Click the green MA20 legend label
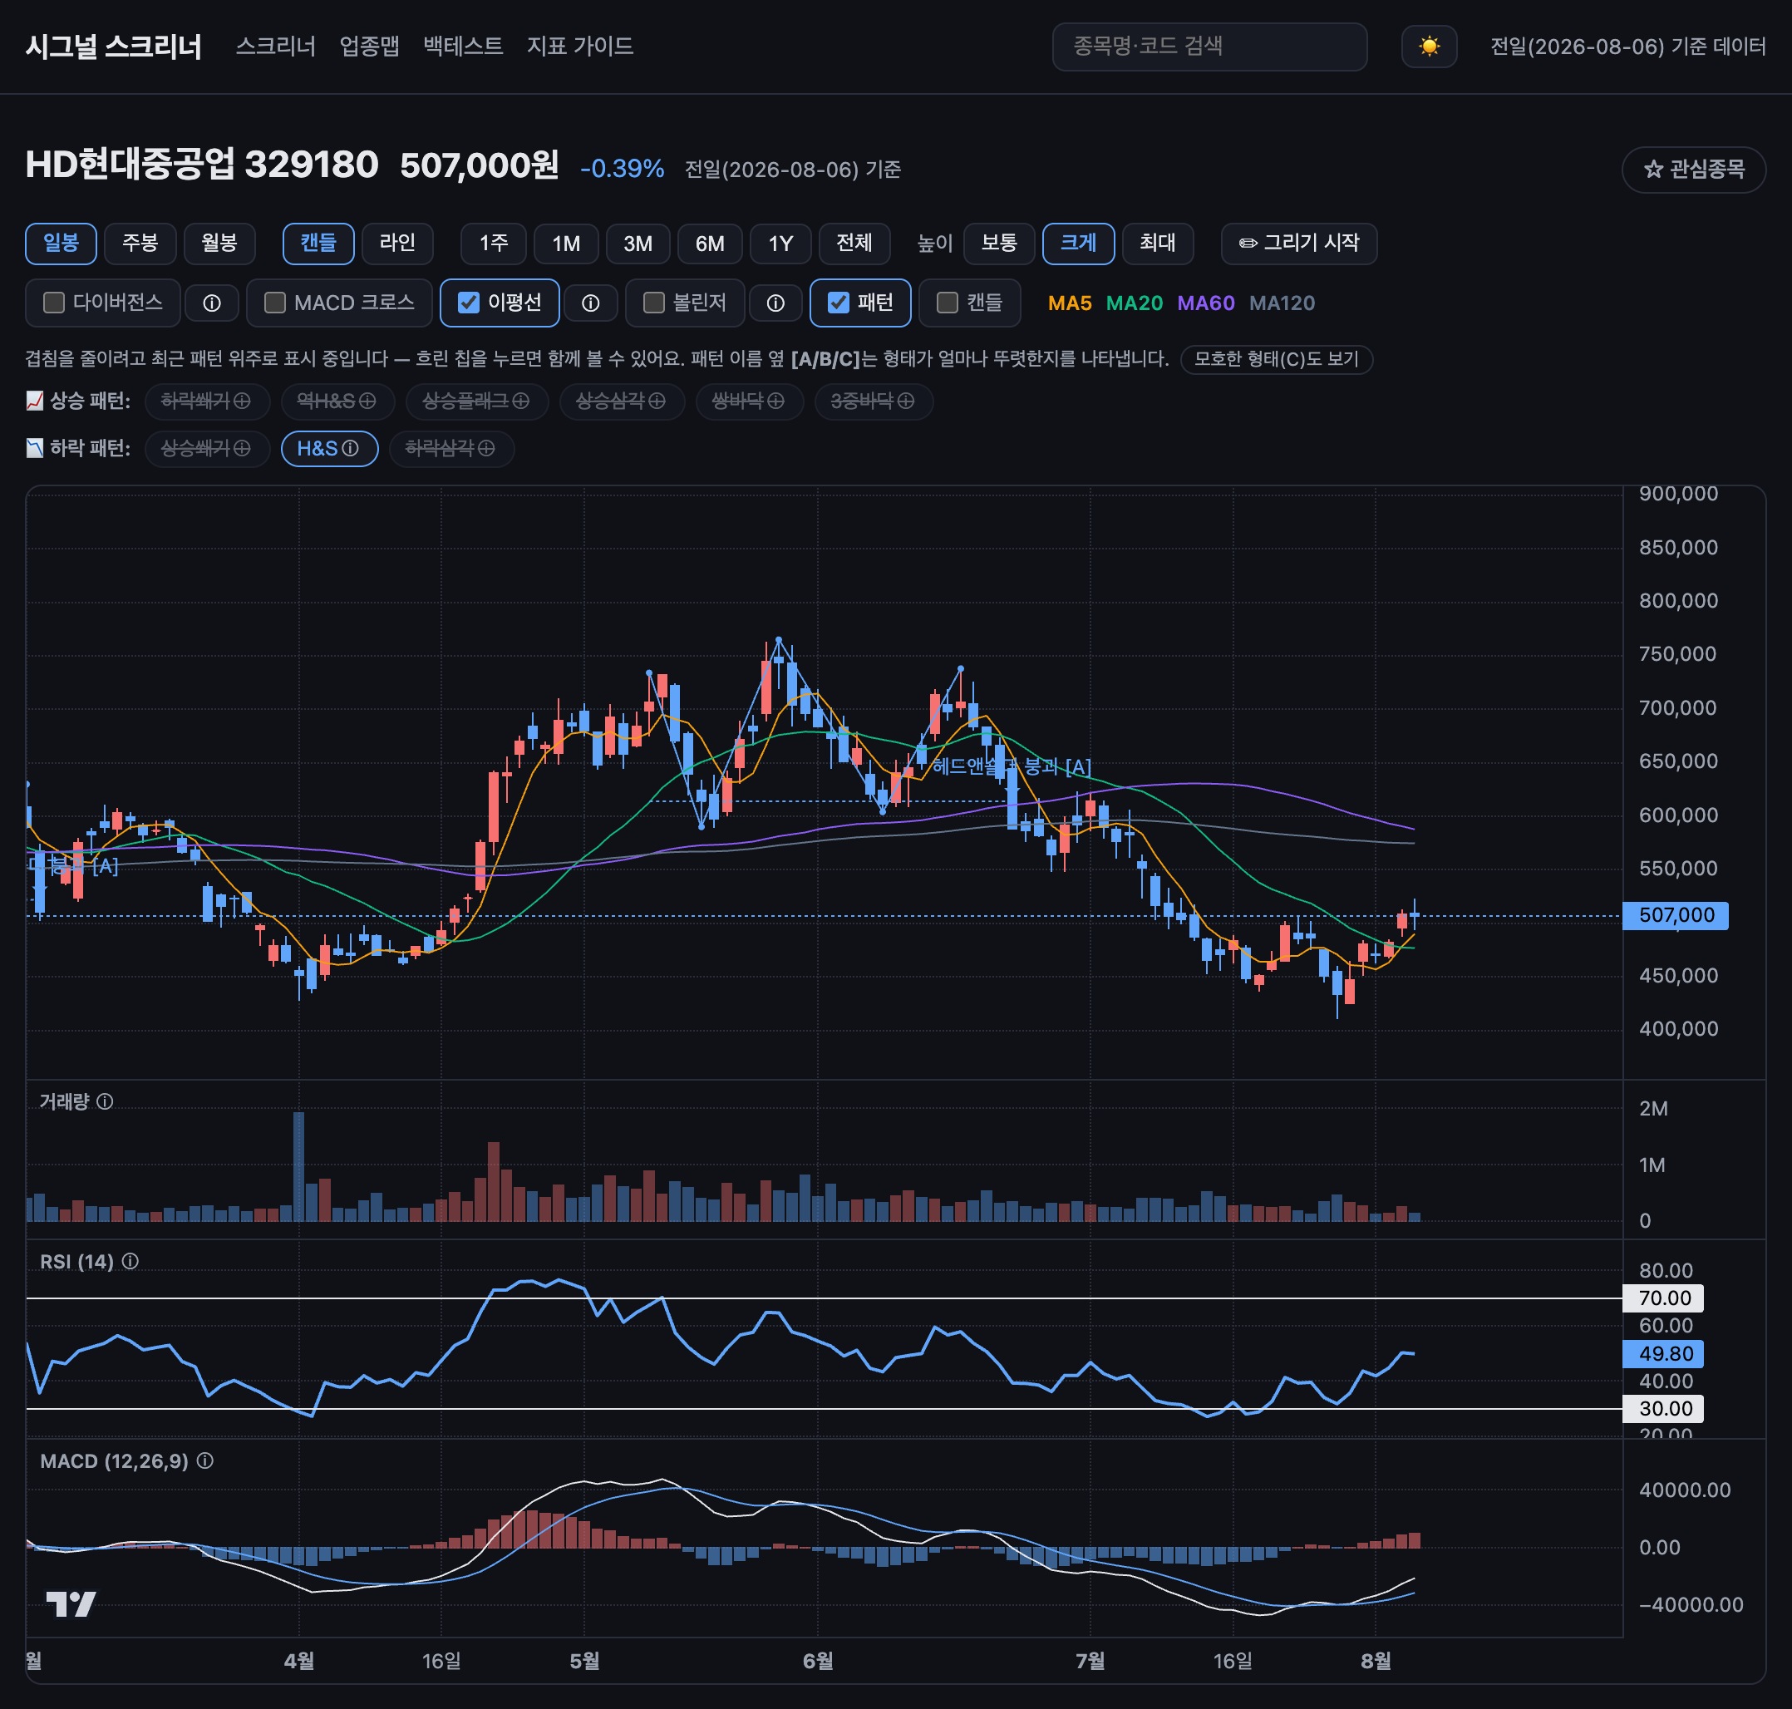The height and width of the screenshot is (1709, 1792). coord(1135,303)
